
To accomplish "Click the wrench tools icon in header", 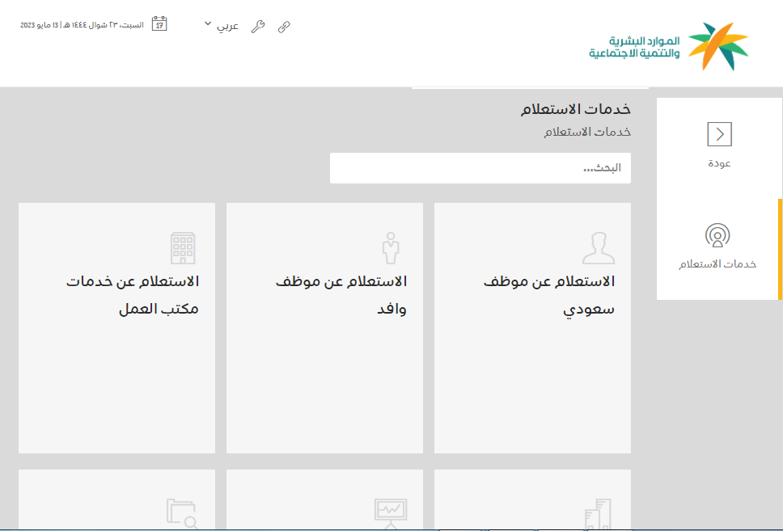I will (x=258, y=27).
